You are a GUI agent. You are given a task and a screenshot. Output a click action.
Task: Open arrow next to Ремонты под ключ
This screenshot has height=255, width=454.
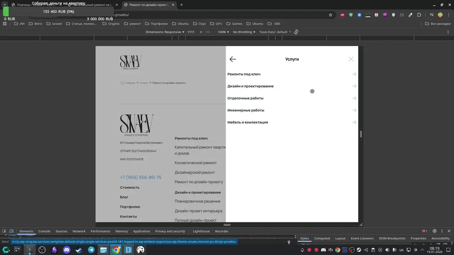point(354,74)
